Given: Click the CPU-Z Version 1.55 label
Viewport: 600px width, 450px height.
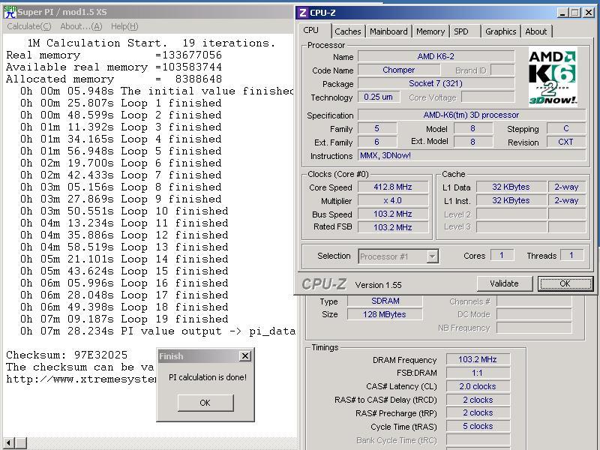Looking at the screenshot, I should tap(379, 285).
